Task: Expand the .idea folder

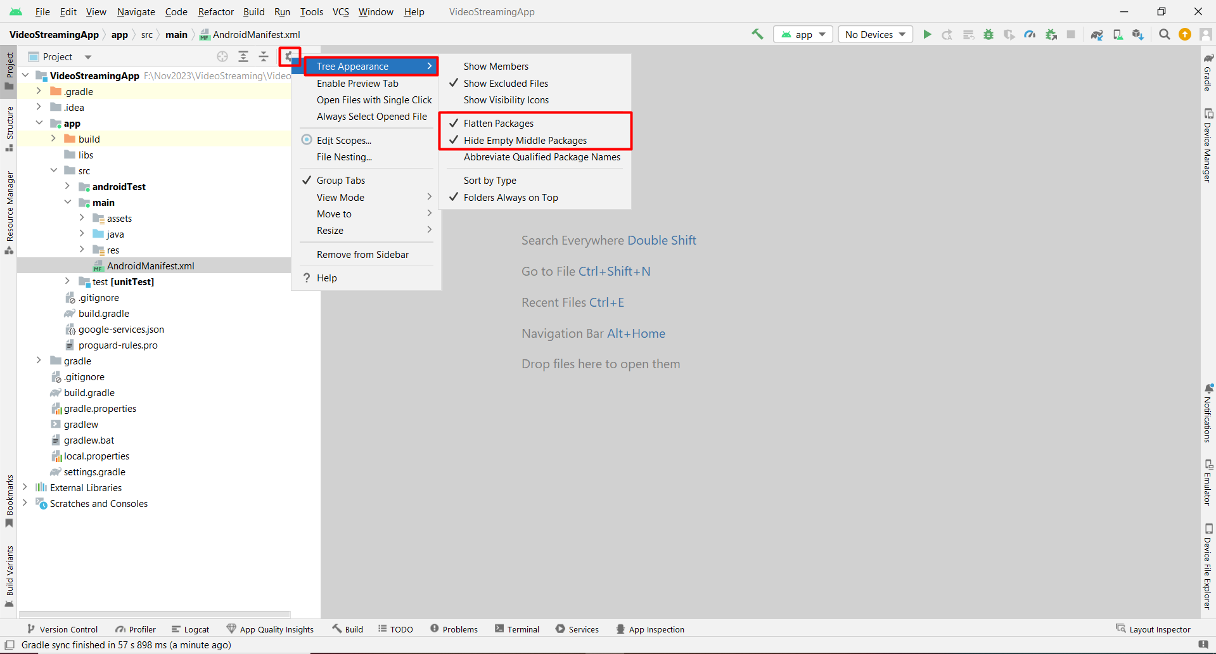Action: pyautogui.click(x=39, y=107)
